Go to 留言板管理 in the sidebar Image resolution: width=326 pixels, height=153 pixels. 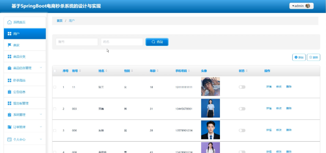(x=25, y=103)
